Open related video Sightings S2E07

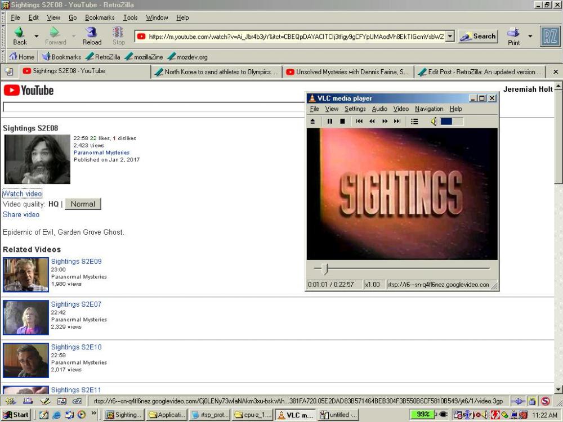coord(76,304)
